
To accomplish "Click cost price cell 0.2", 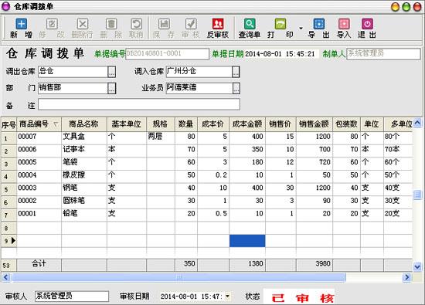I will pos(213,175).
